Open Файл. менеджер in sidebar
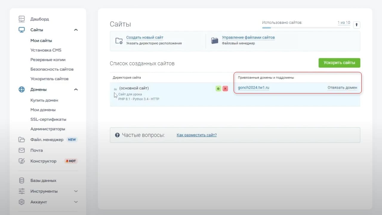Image resolution: width=382 pixels, height=215 pixels. coord(47,139)
